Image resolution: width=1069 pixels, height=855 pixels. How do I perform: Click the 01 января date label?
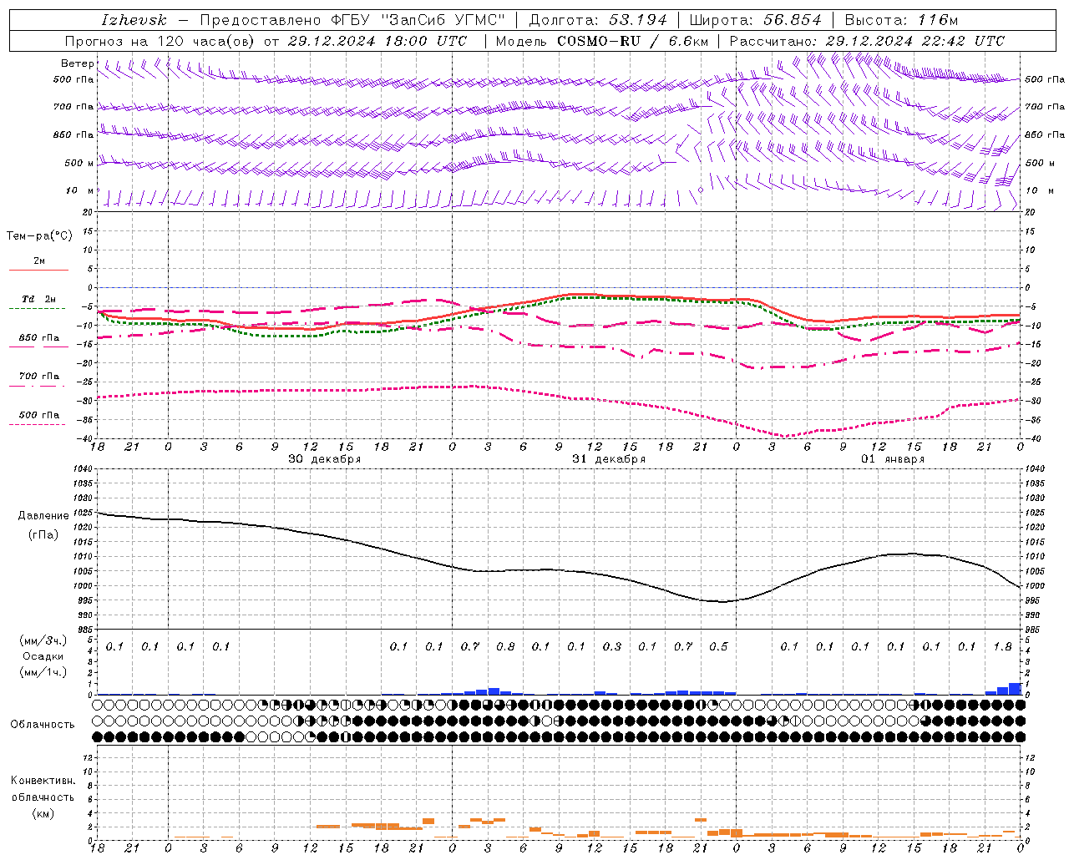(893, 459)
